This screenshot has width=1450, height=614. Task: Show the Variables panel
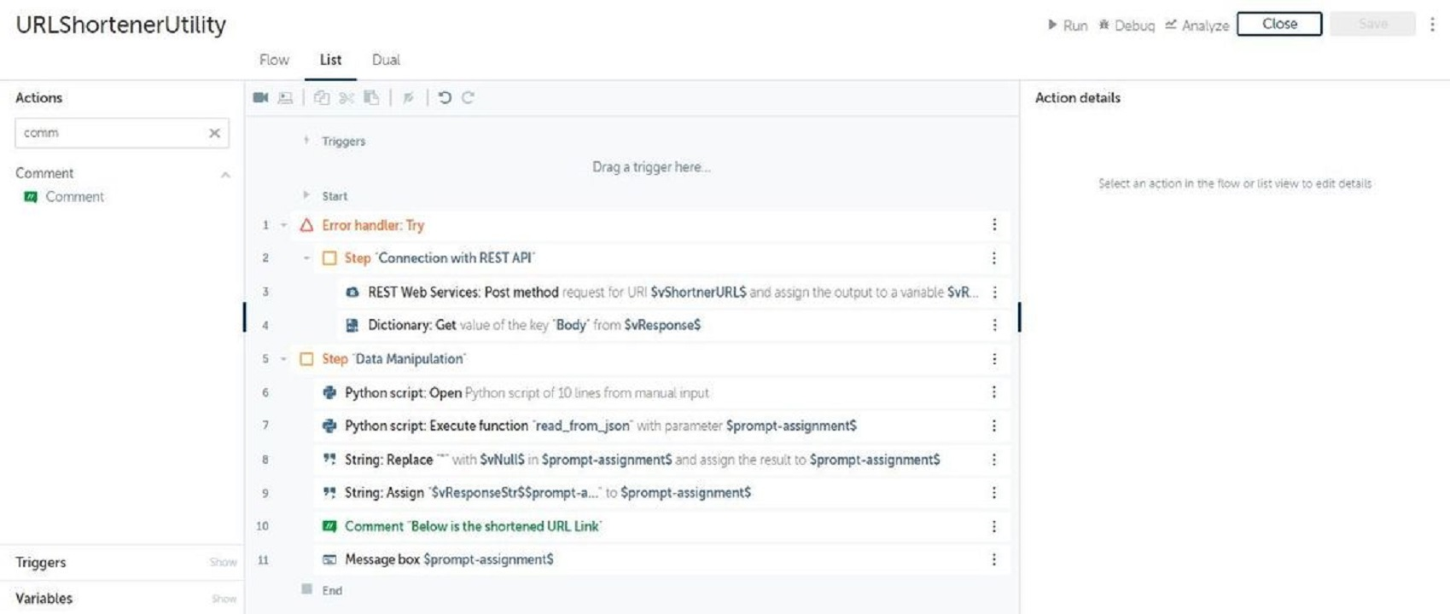[224, 599]
